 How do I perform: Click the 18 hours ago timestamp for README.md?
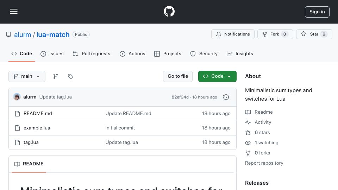(216, 114)
